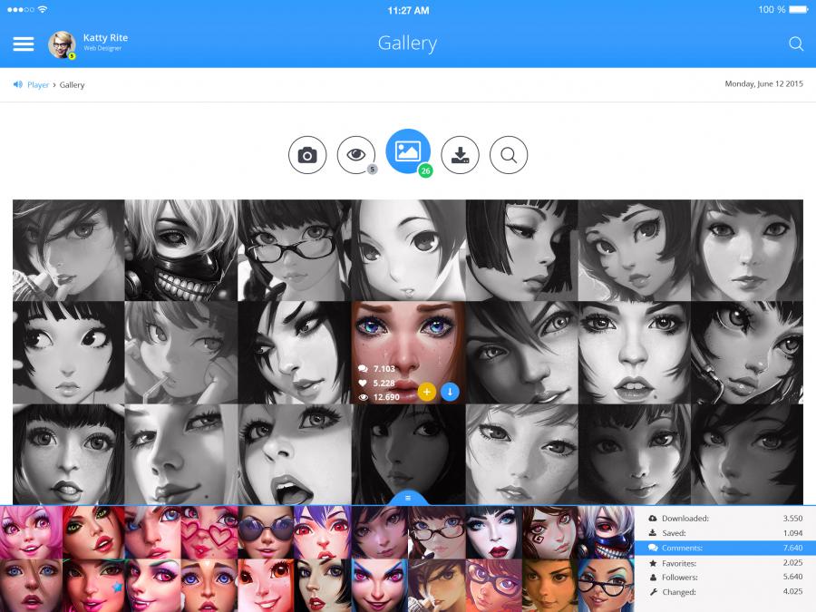Click the comments bubble icon beside 7.103
Screen dimensions: 816x612
(364, 368)
